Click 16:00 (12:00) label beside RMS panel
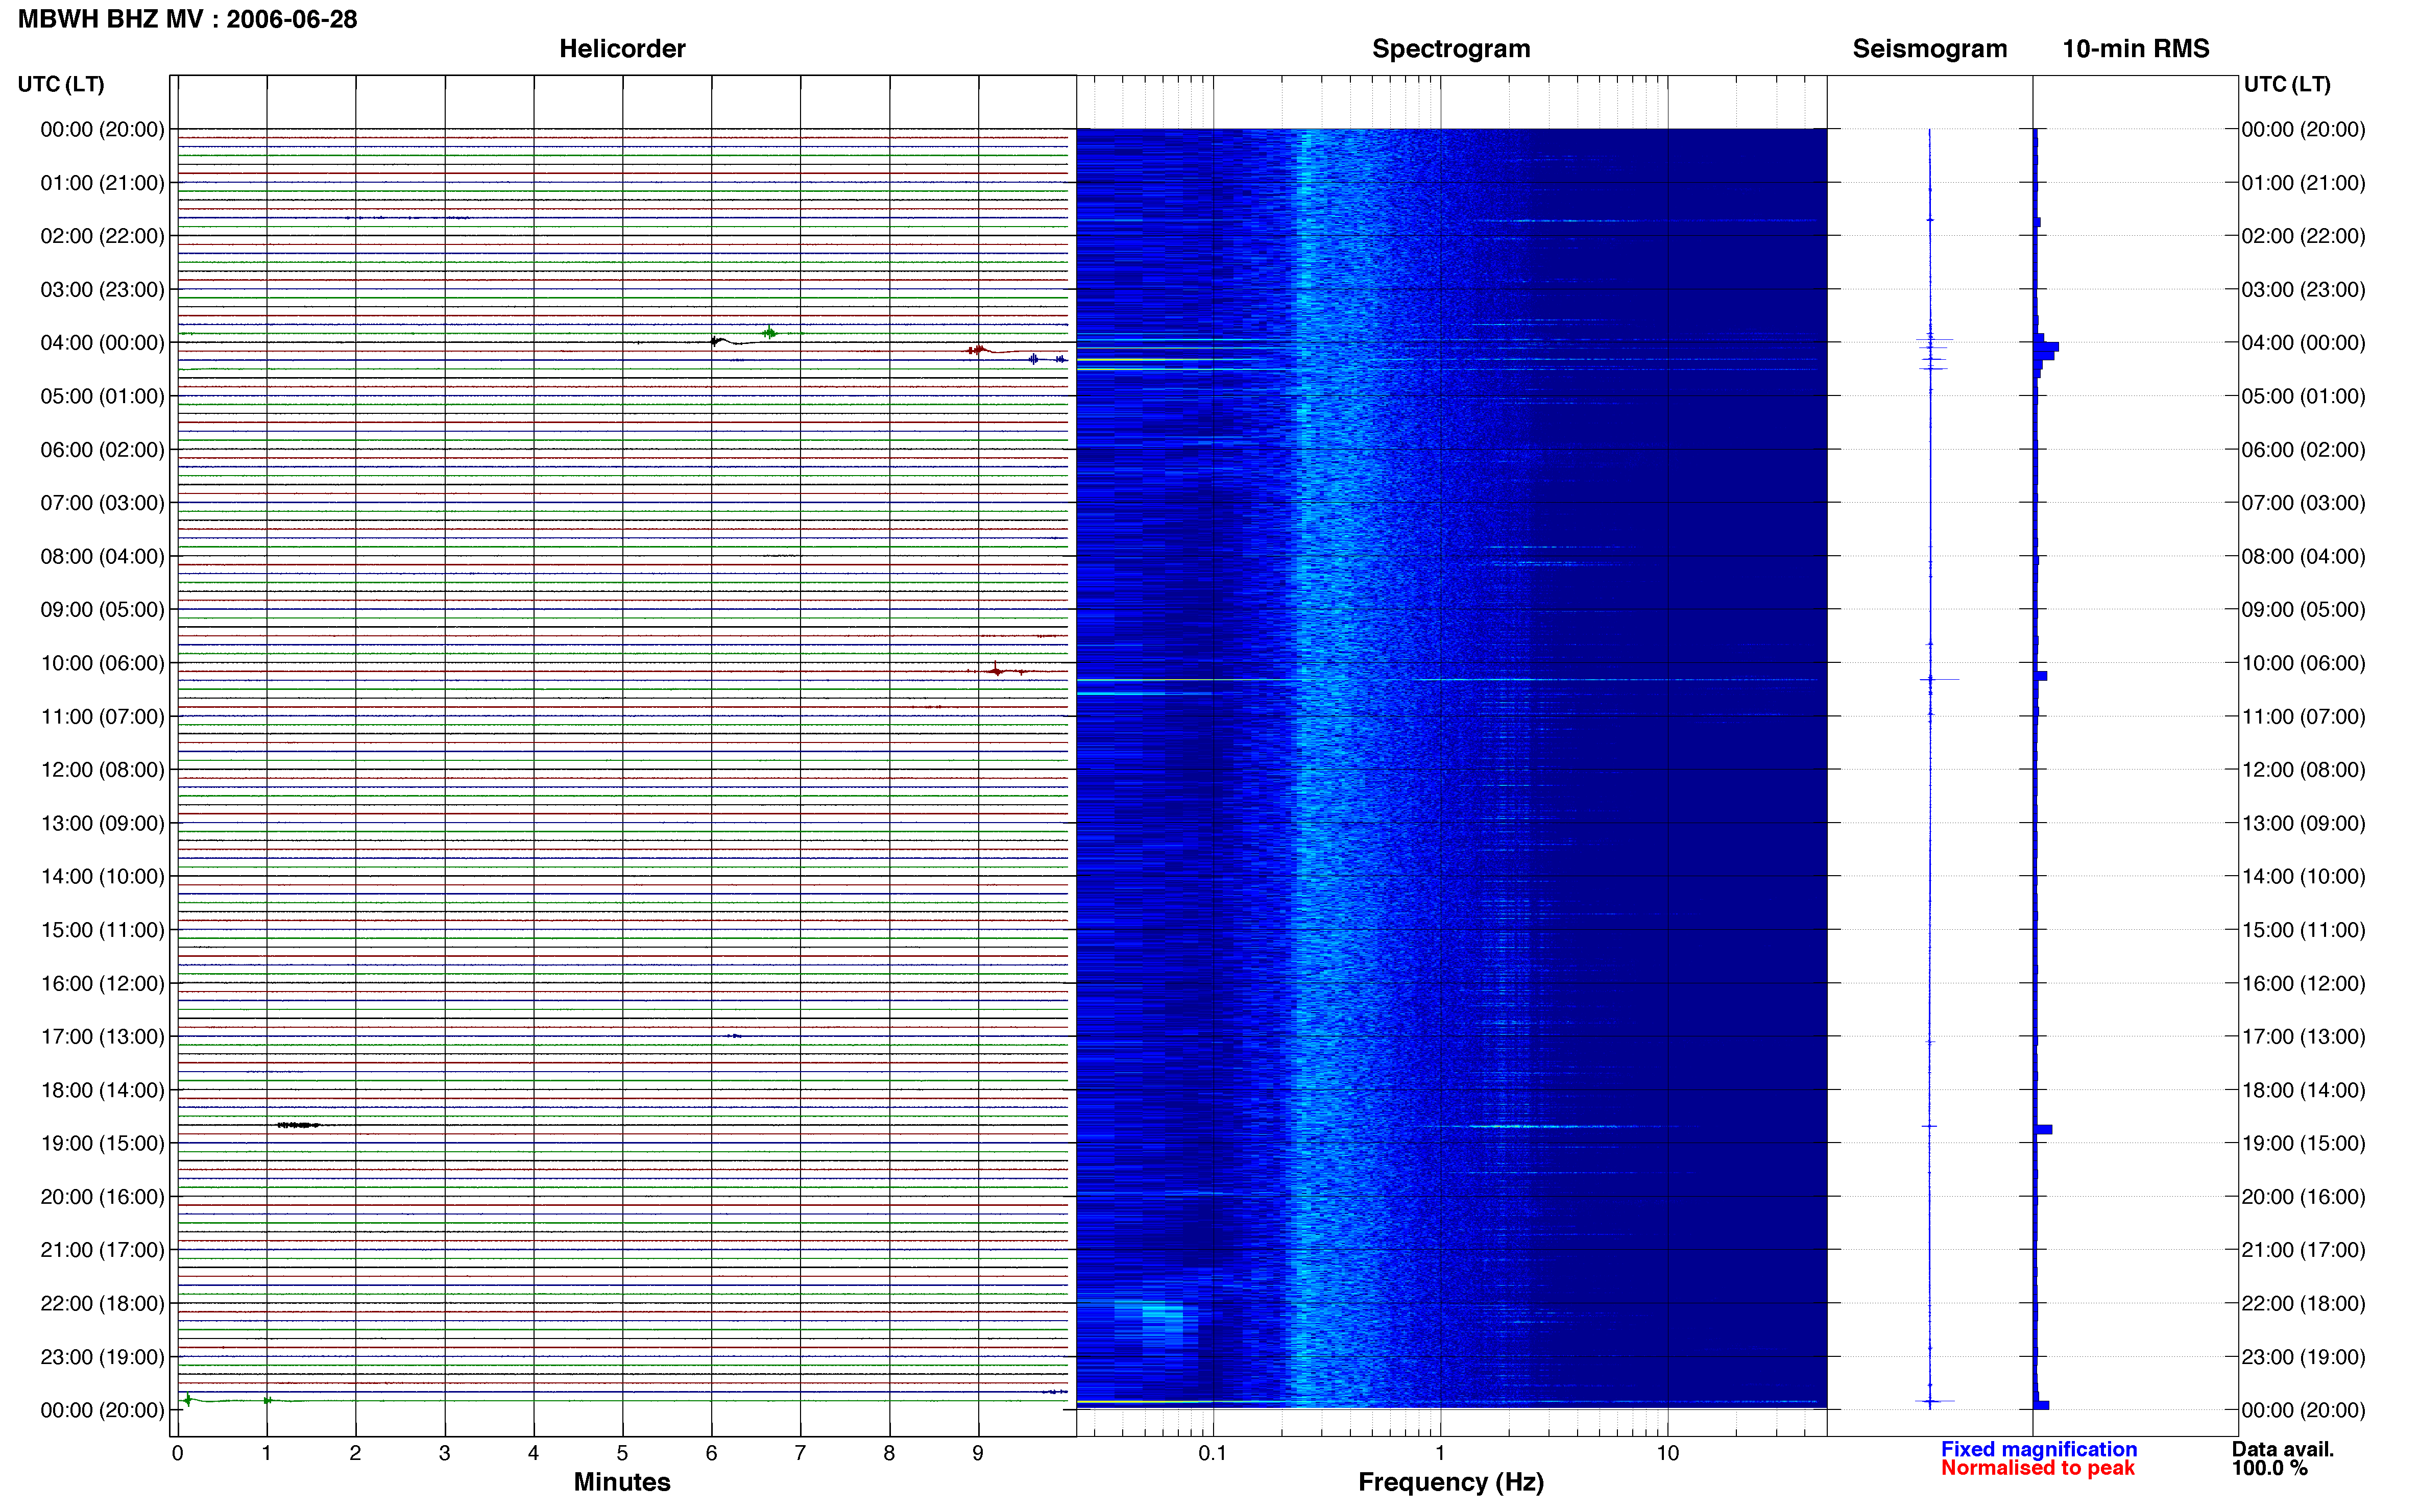Screen dimensions: 2420x1512 point(2303,983)
